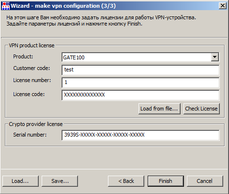Cancel the VPN configuration wizard
This screenshot has height=194, width=229.
click(205, 181)
